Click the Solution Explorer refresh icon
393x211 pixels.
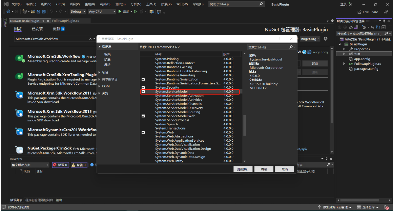pos(378,27)
